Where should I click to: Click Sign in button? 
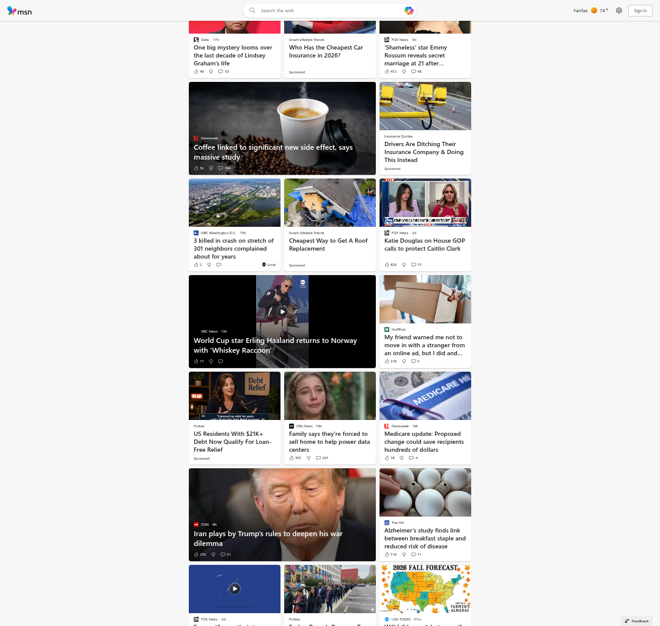pos(640,10)
